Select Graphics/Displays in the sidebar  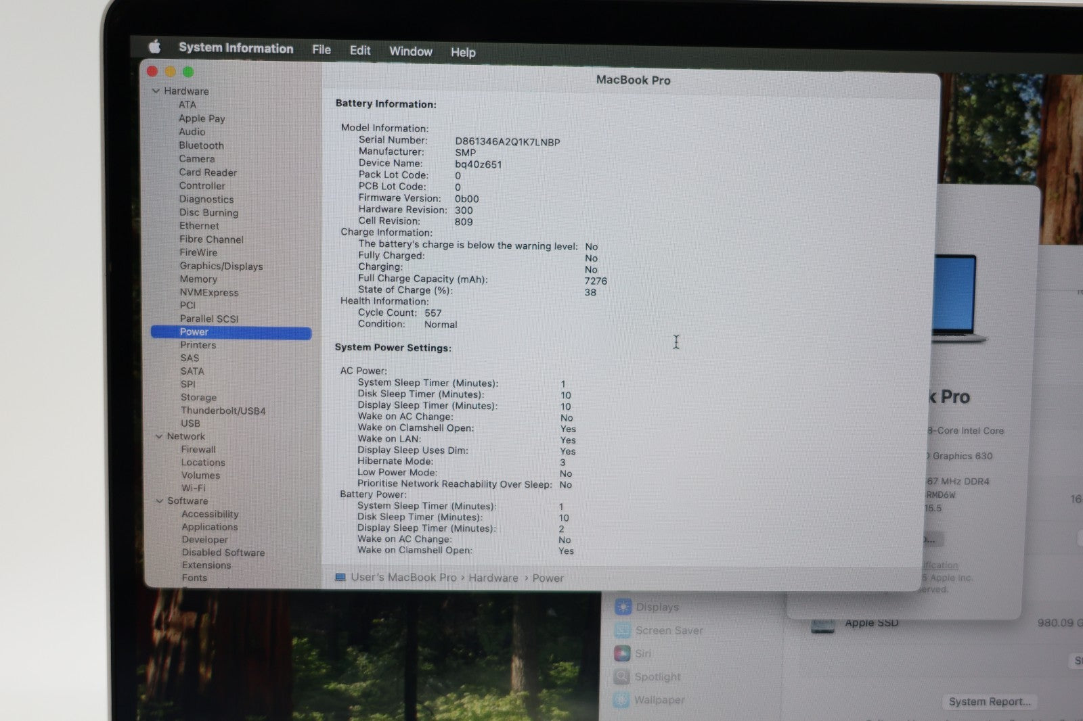point(221,266)
